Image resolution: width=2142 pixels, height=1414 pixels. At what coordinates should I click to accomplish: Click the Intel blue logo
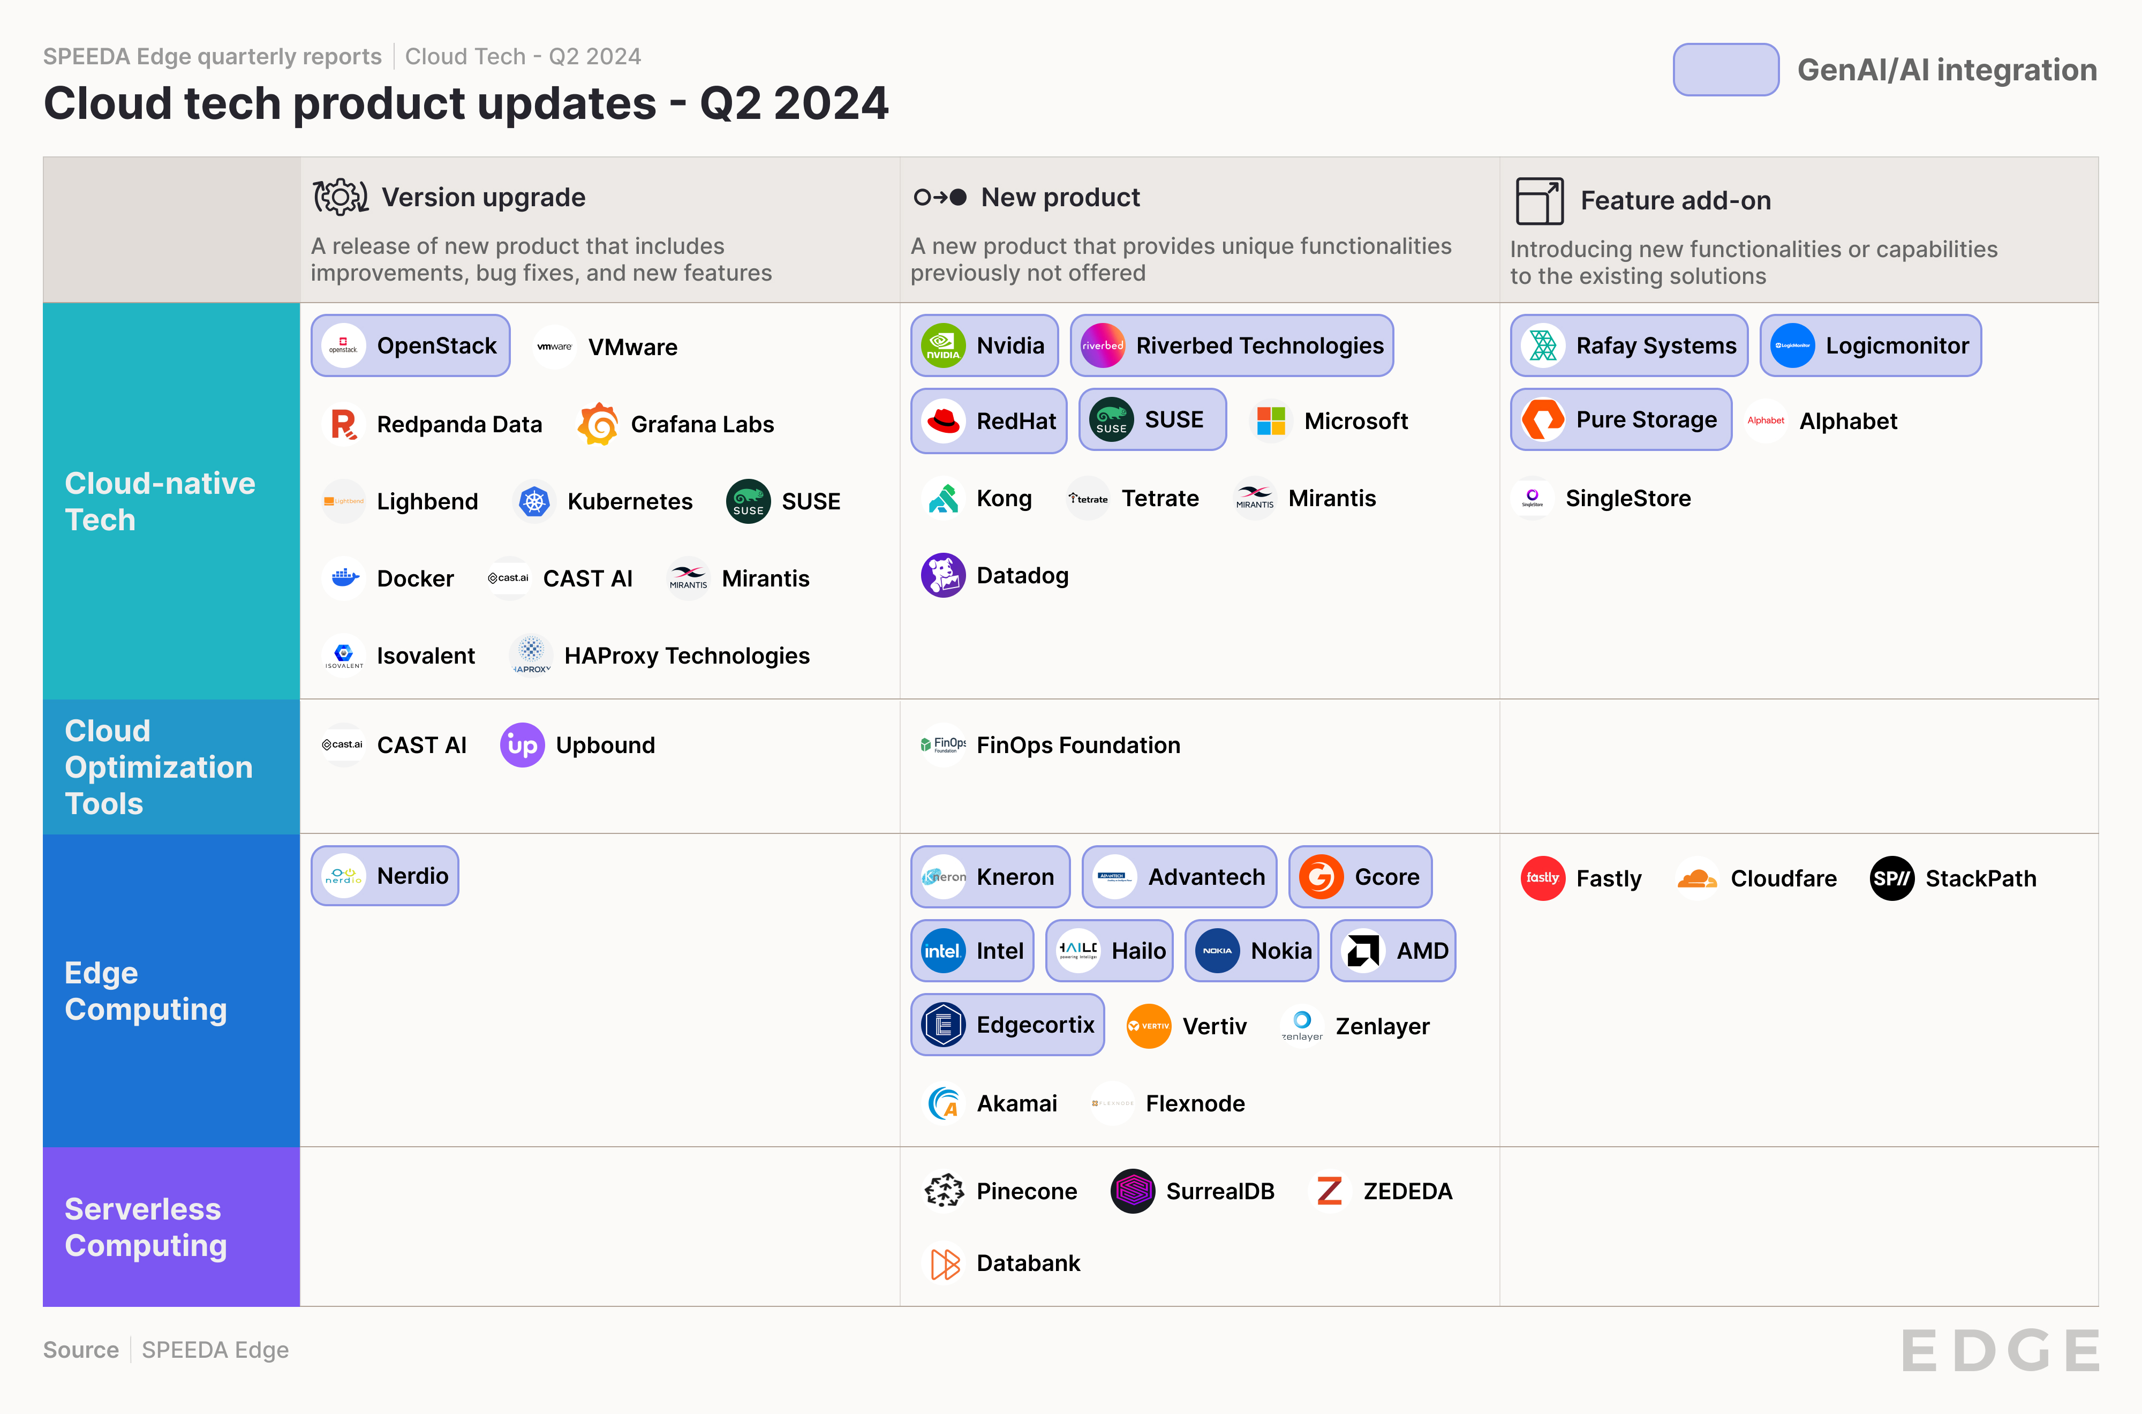coord(943,951)
